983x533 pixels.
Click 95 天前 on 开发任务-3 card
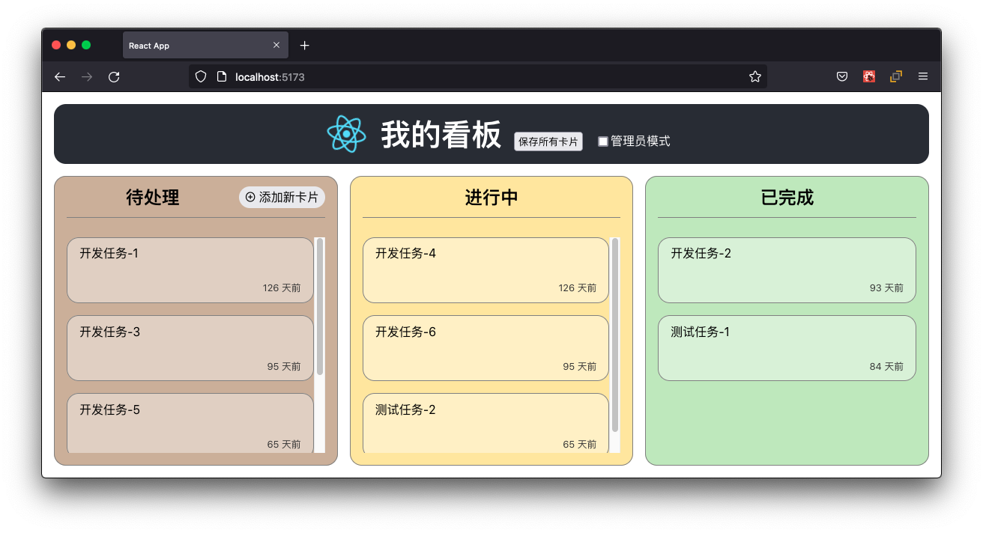click(x=284, y=367)
